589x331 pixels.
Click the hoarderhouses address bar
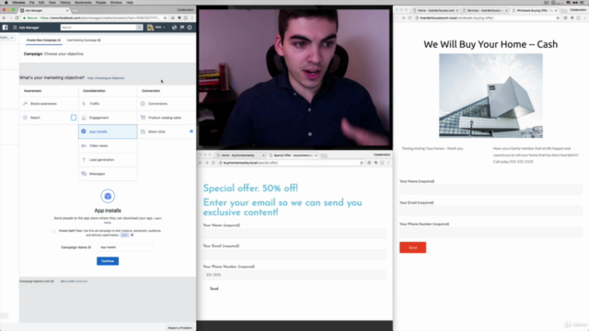pyautogui.click(x=485, y=17)
